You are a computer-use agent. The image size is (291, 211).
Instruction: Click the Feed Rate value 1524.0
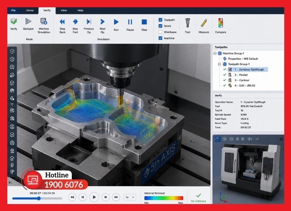[x=244, y=119]
